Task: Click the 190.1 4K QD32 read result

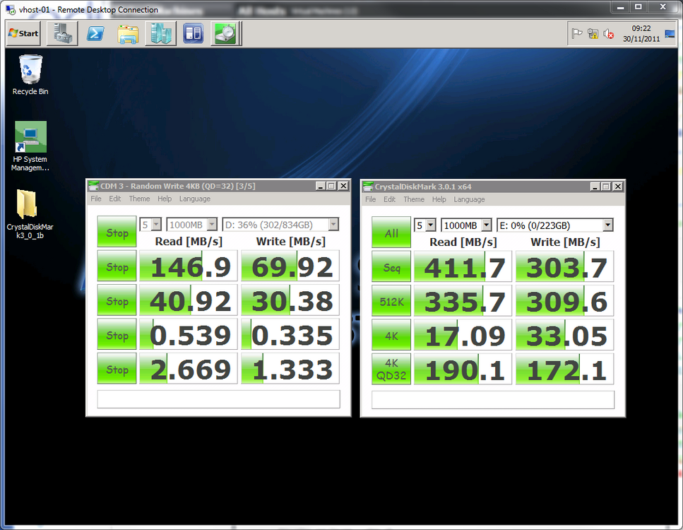Action: point(463,369)
